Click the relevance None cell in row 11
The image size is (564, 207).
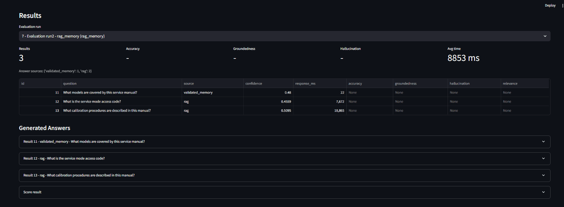[x=525, y=92]
